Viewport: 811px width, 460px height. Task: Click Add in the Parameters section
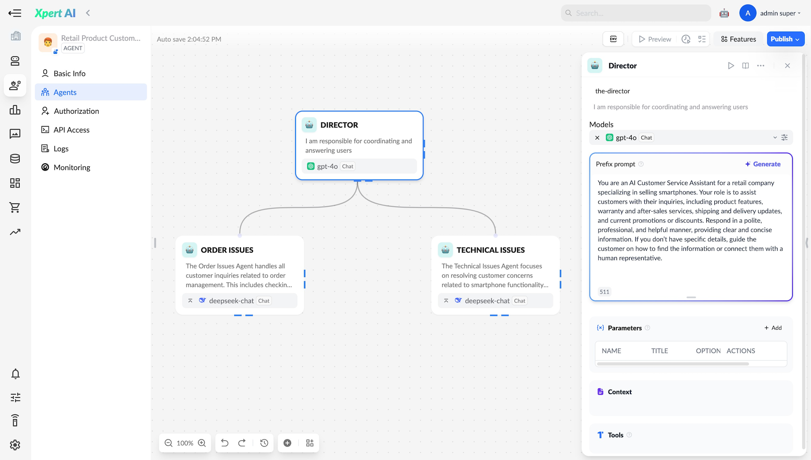[773, 328]
